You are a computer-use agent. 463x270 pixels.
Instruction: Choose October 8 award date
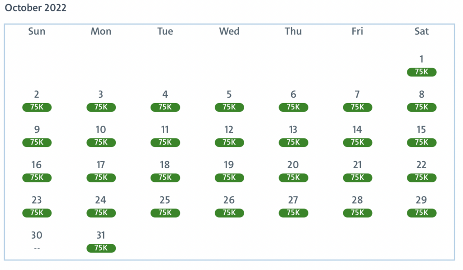coord(421,100)
